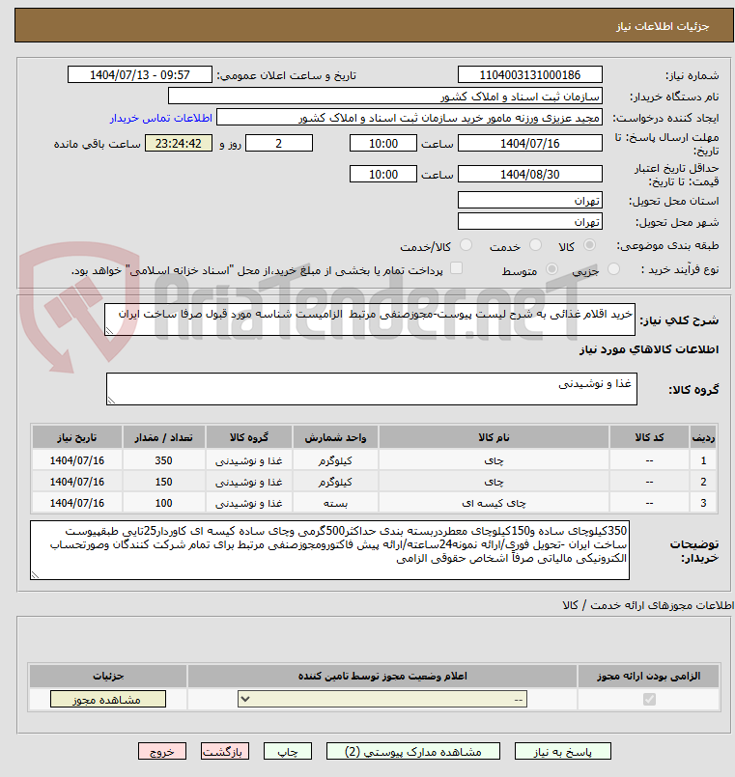The image size is (735, 777).
Task: Click the announcement date field 1404/07/13 - 09:57
Action: tap(140, 75)
